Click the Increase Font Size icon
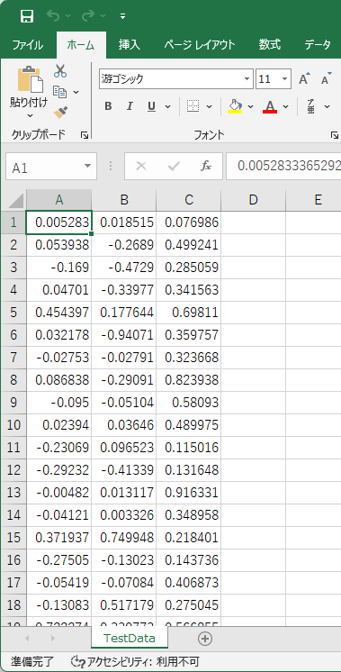 tap(305, 79)
